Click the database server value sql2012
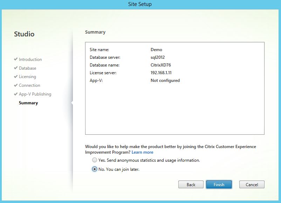Viewport: 281px width, 203px height. (x=157, y=57)
